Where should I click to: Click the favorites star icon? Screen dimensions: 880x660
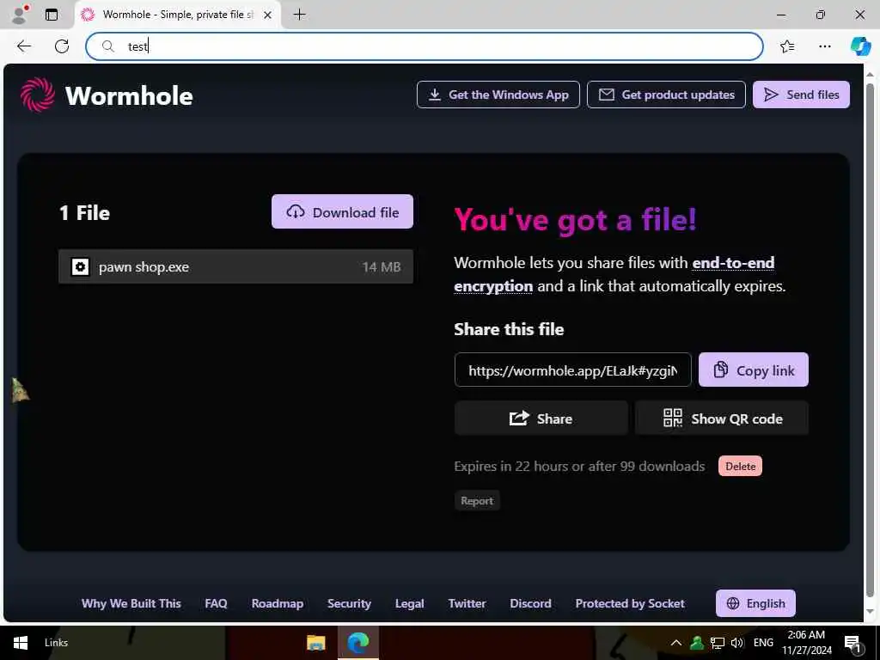click(787, 46)
